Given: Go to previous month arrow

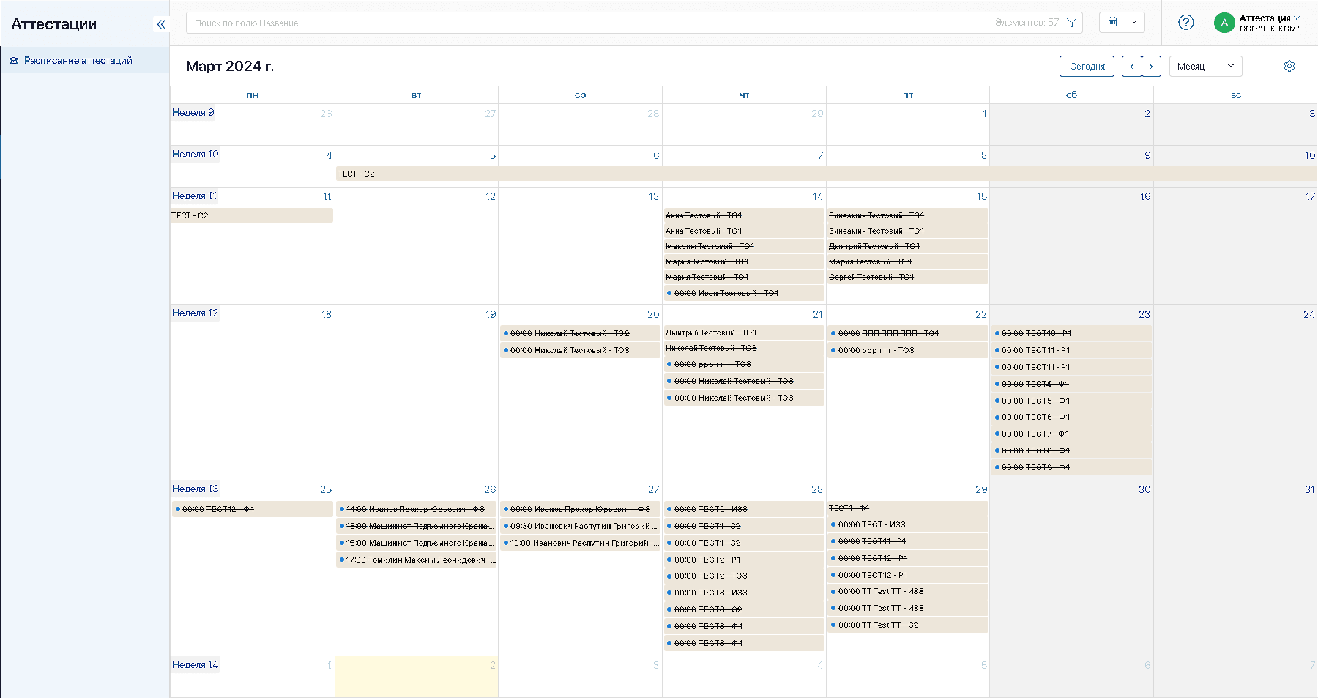Looking at the screenshot, I should tap(1131, 67).
